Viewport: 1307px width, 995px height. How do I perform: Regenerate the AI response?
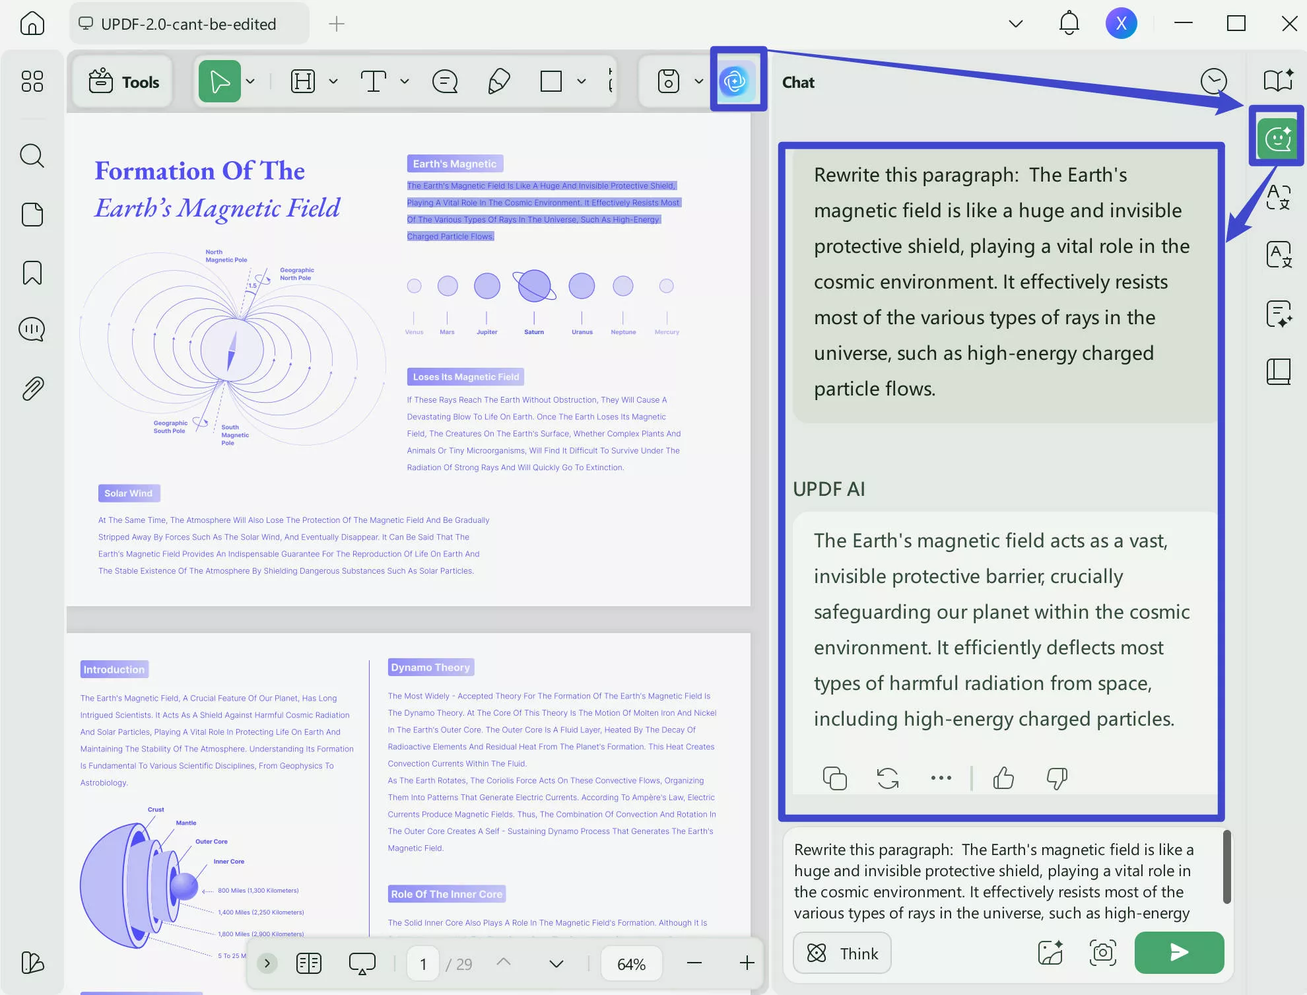887,778
